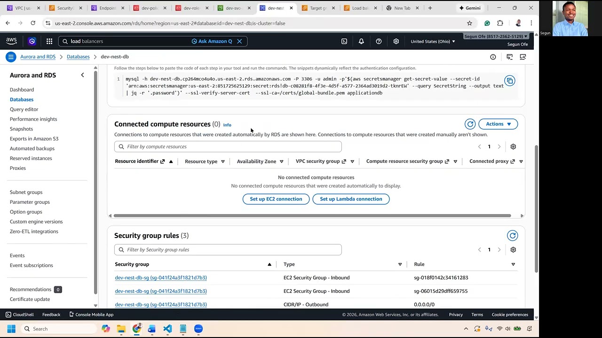Click Filter by compute resources field
Screen dimensions: 602x338
(x=228, y=146)
